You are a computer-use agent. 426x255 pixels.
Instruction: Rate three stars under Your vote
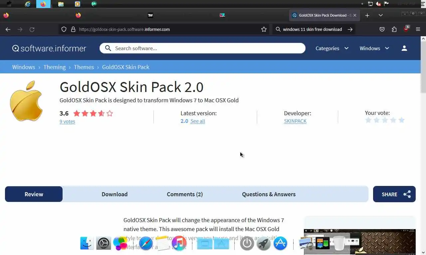click(385, 120)
